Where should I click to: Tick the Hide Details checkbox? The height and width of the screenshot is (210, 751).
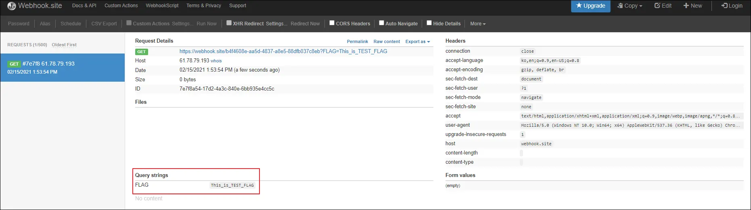(429, 23)
